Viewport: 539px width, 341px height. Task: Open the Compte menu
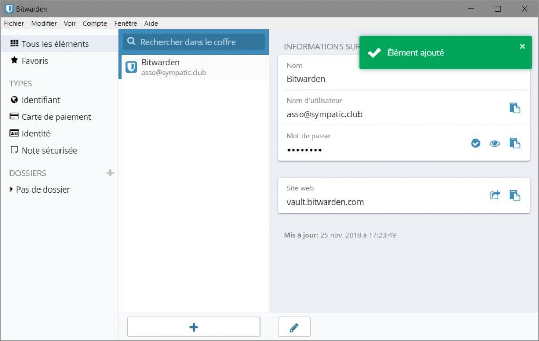pyautogui.click(x=95, y=23)
